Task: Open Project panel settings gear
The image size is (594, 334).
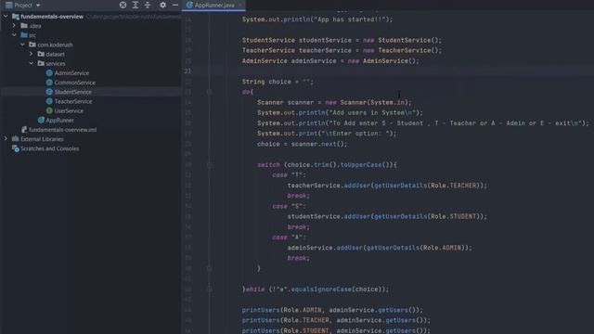Action: click(162, 5)
